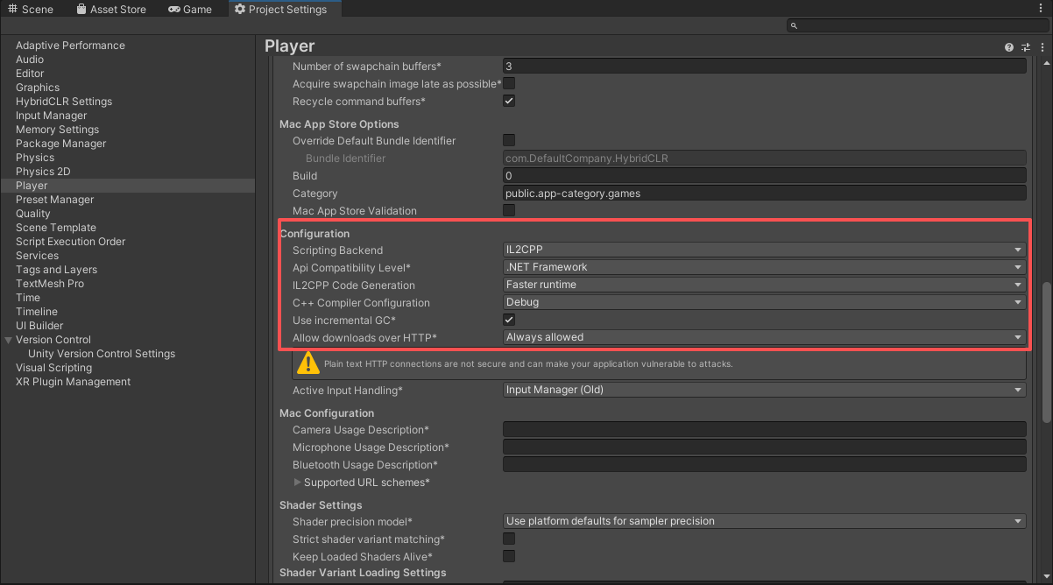This screenshot has height=585, width=1053.
Task: Open the Player presets selector icon
Action: point(1026,47)
